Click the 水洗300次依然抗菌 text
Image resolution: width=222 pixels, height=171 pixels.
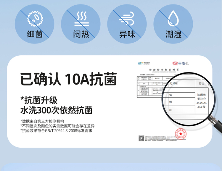click(57, 110)
